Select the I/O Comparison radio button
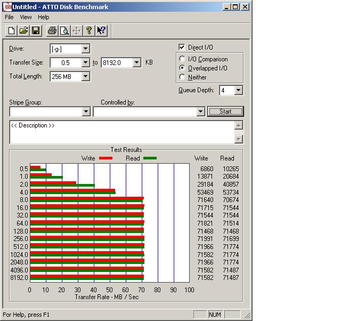Viewport: 341px width, 321px height. pos(182,59)
